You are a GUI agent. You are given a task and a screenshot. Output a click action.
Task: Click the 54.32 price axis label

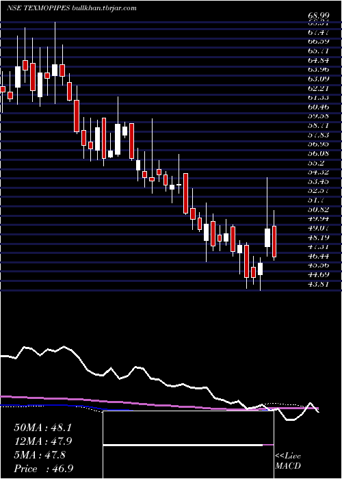(318, 172)
